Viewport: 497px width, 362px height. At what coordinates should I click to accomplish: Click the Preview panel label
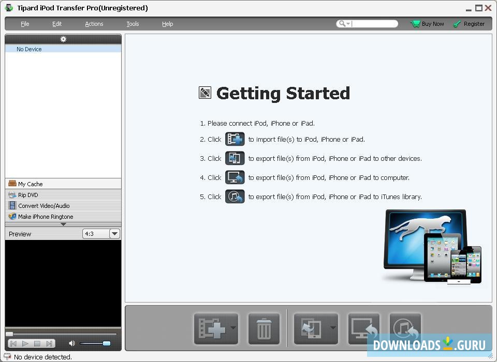(20, 234)
